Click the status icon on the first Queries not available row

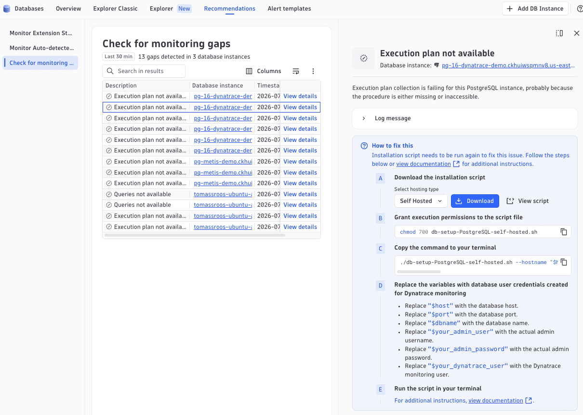click(x=109, y=194)
